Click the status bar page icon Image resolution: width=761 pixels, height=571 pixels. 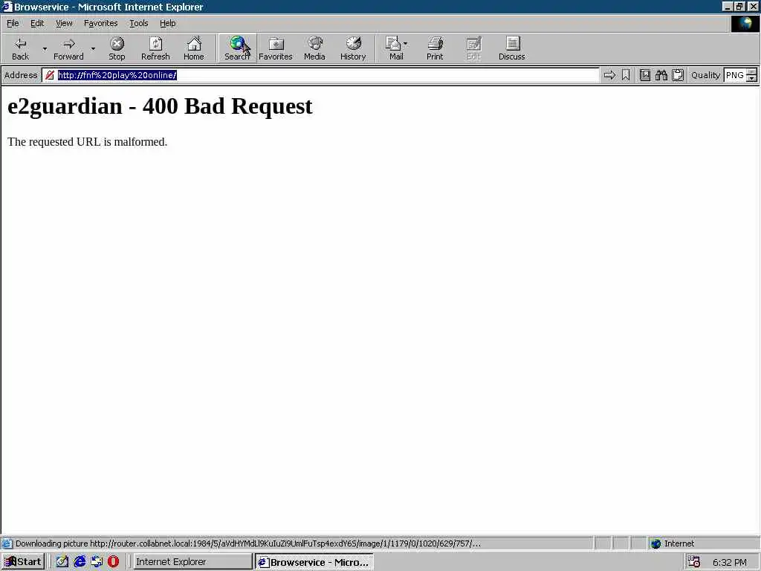coord(7,543)
